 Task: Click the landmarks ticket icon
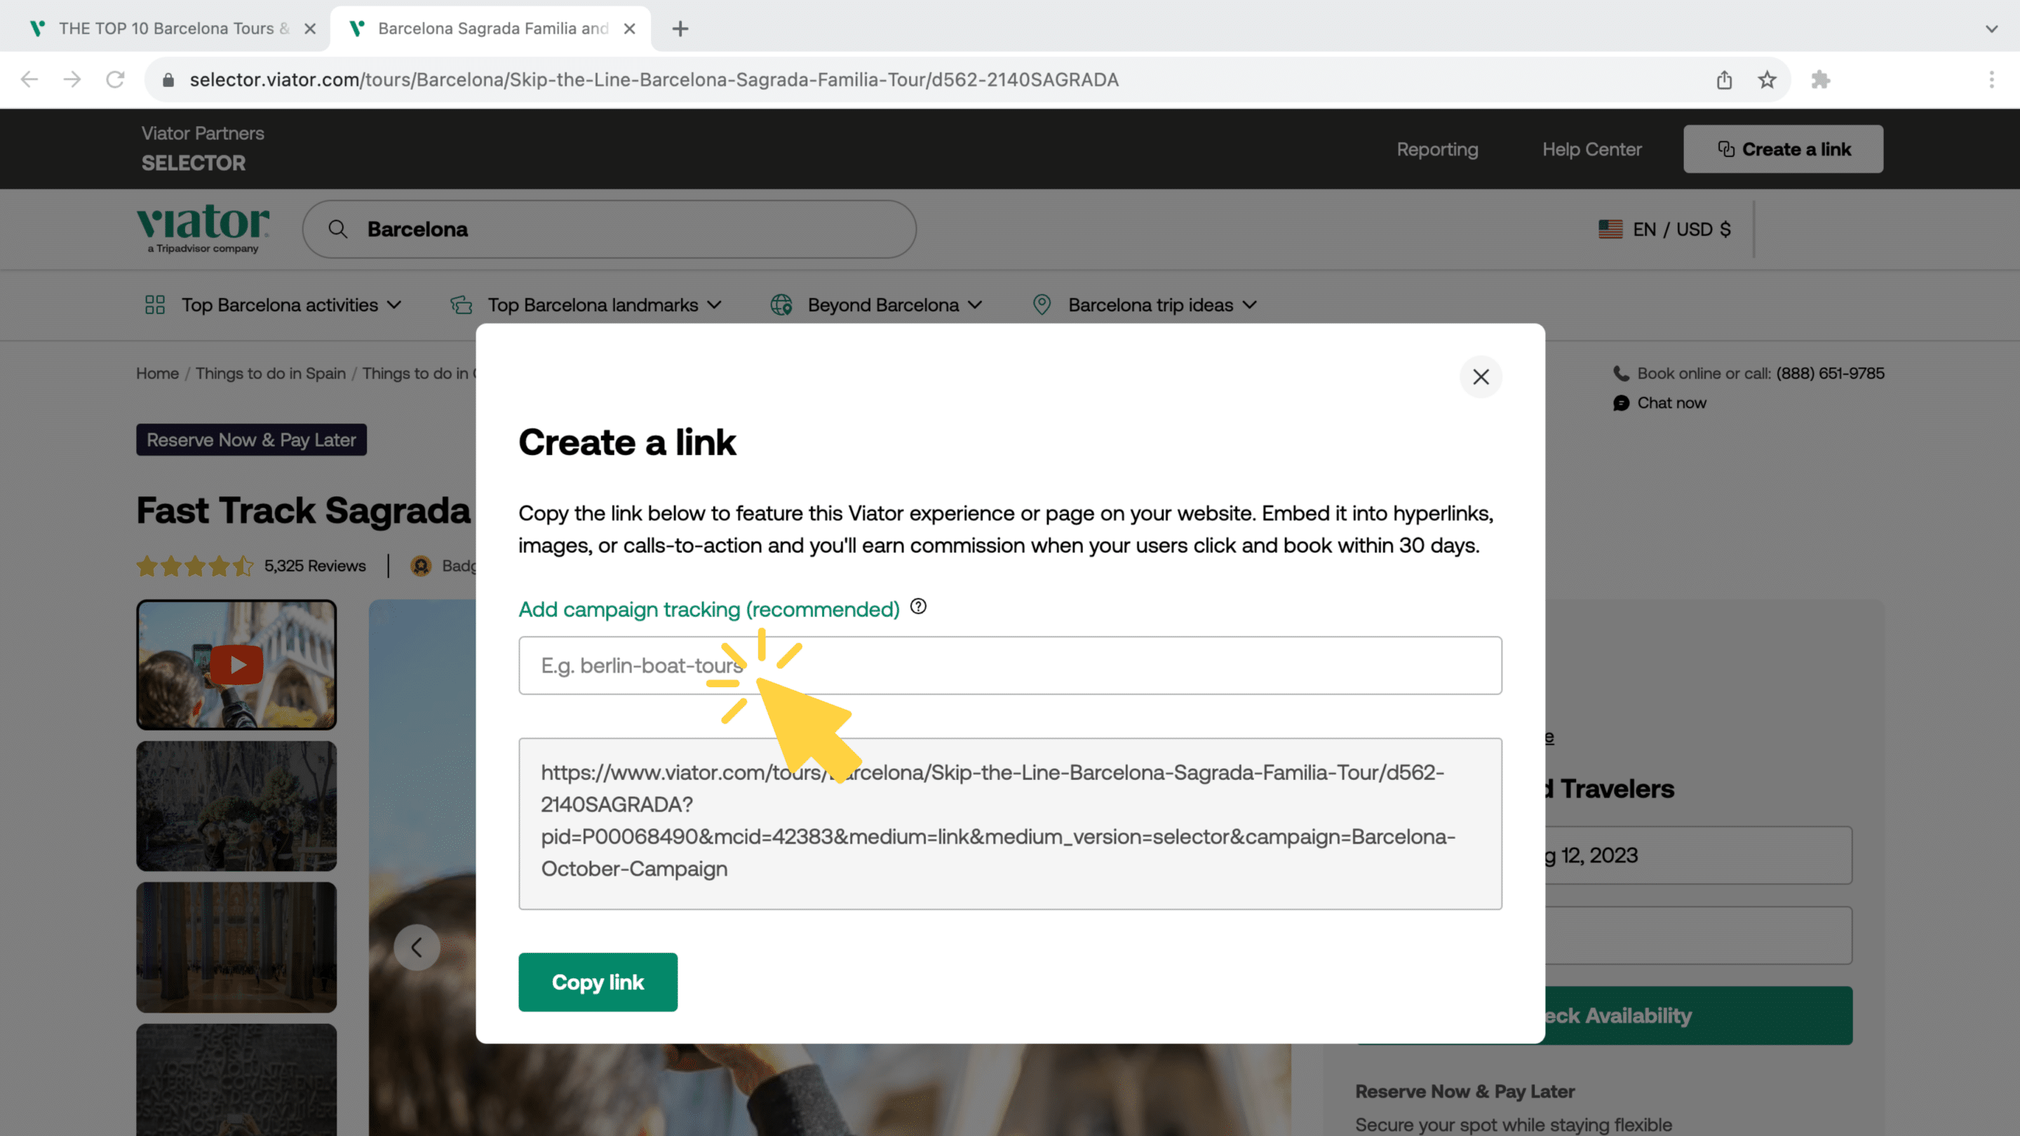[x=462, y=305]
